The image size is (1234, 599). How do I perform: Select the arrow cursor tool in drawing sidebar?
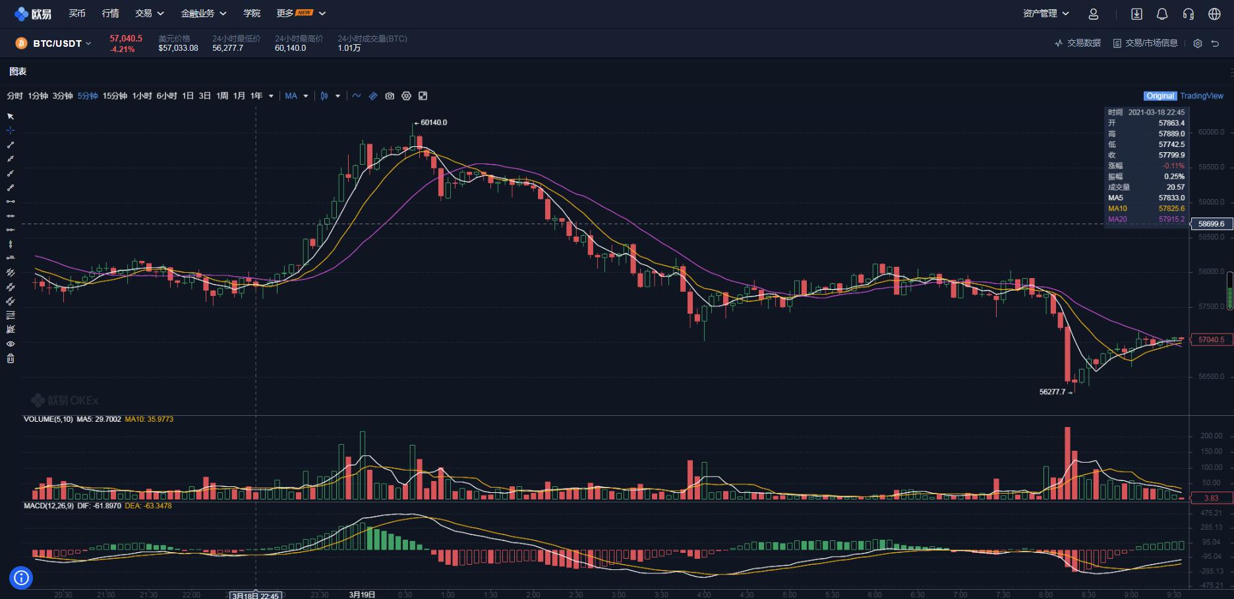click(x=11, y=116)
